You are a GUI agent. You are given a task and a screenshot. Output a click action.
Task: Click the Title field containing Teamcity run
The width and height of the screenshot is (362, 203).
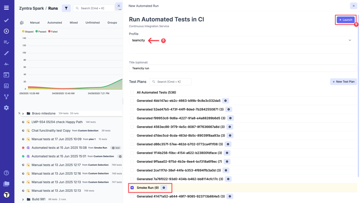click(x=243, y=68)
